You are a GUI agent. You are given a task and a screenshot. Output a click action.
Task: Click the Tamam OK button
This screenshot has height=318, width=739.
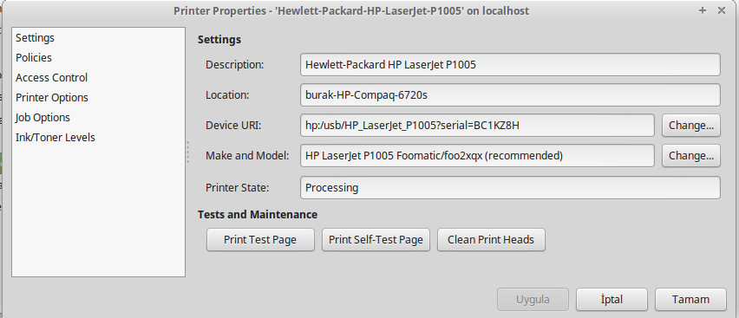click(690, 300)
